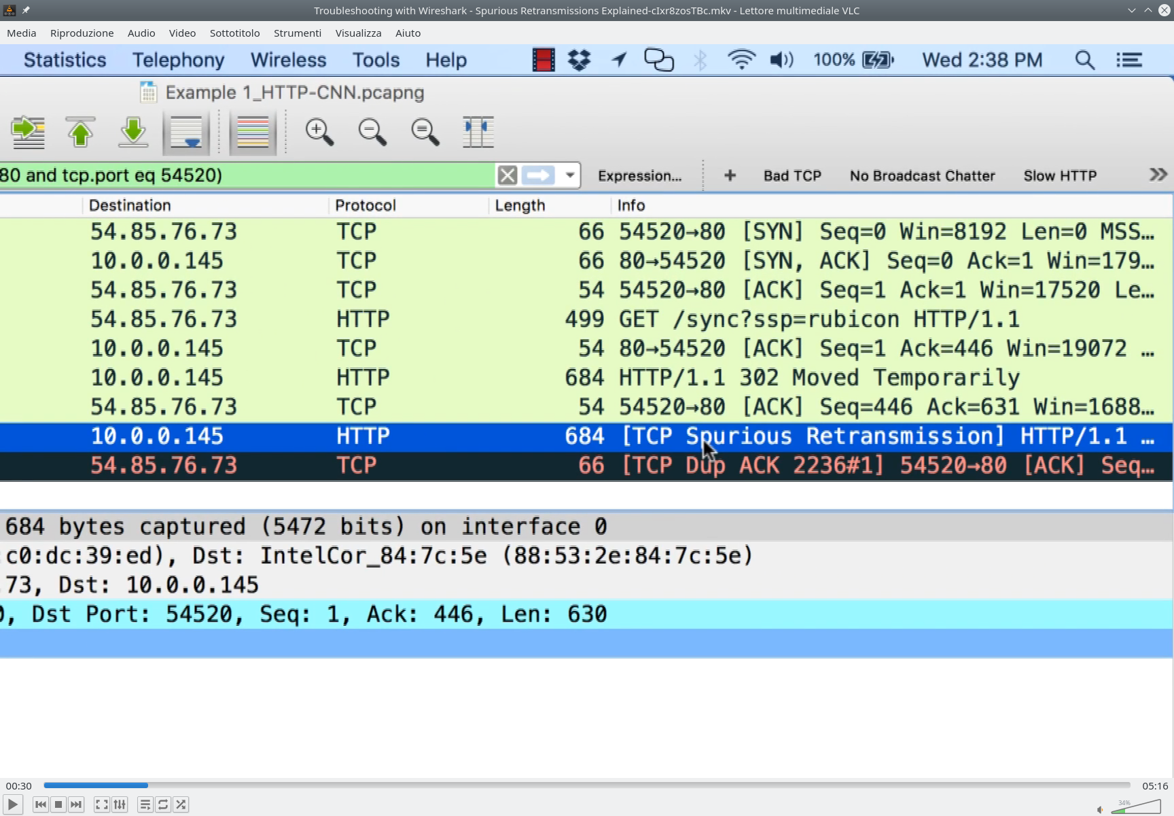1174x816 pixels.
Task: Open VLC Aiuto menu
Action: pos(408,33)
